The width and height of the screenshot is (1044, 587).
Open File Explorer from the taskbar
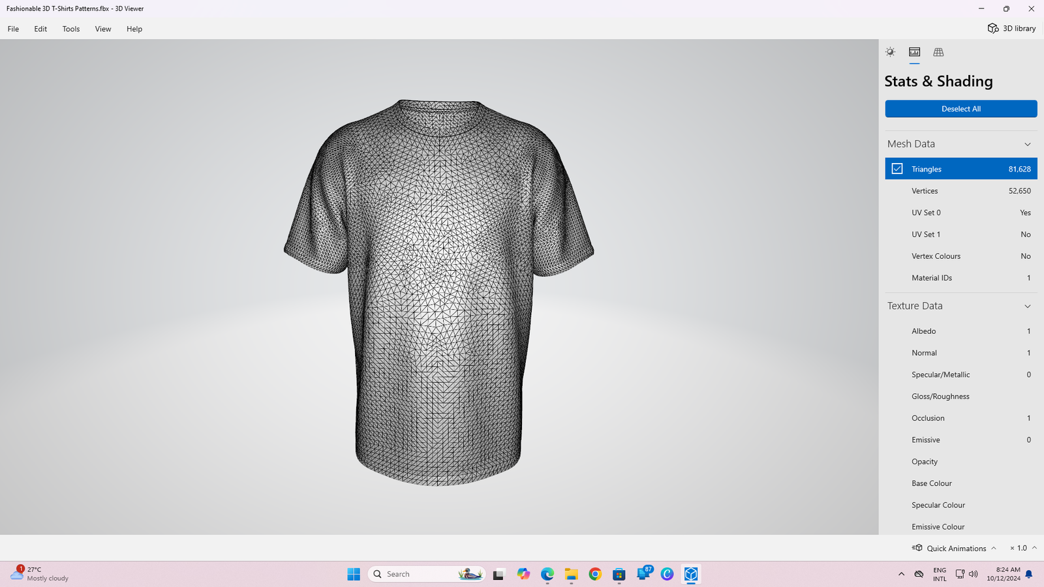[571, 574]
